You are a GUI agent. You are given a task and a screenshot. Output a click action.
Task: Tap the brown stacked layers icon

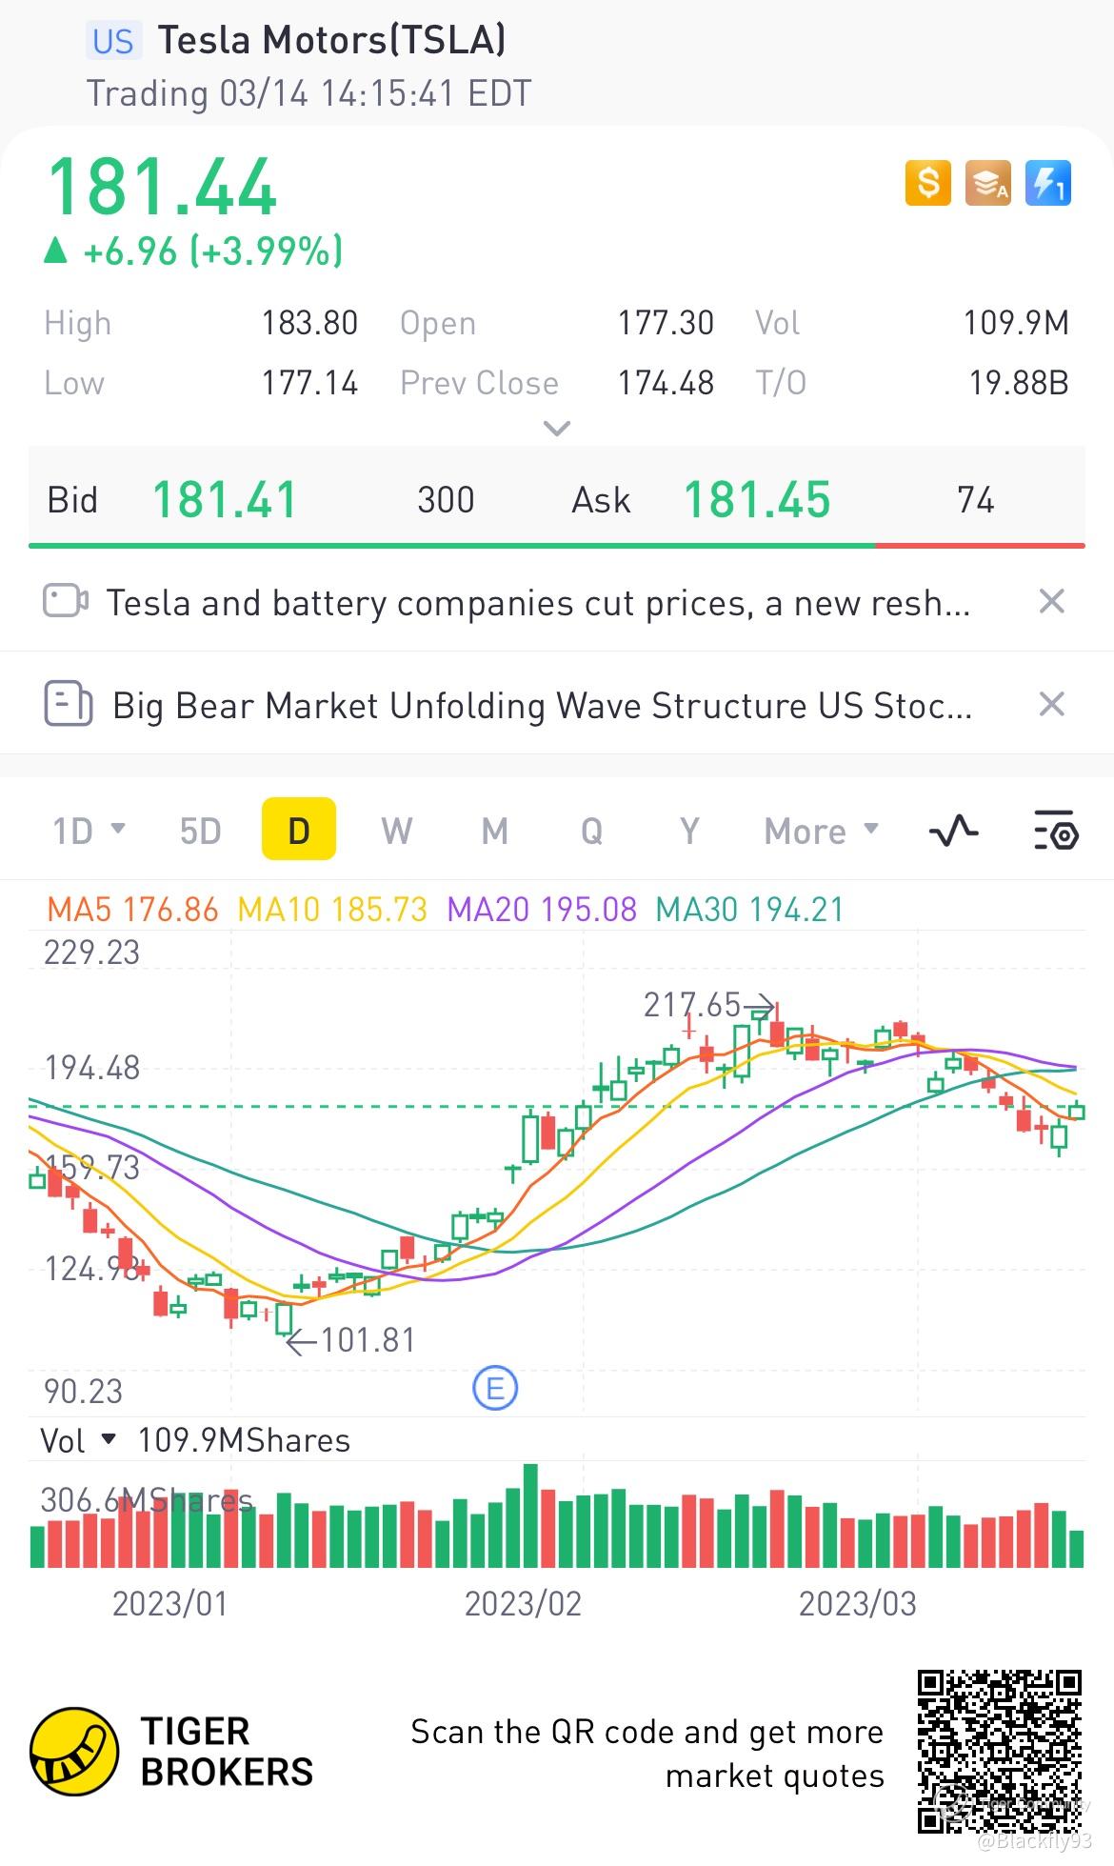click(987, 183)
